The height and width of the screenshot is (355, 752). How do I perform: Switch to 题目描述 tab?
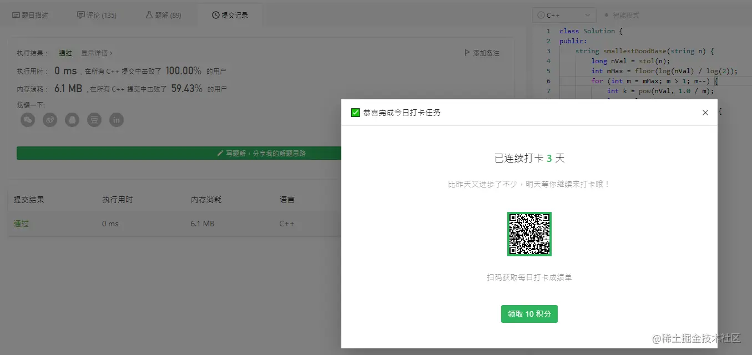[30, 15]
